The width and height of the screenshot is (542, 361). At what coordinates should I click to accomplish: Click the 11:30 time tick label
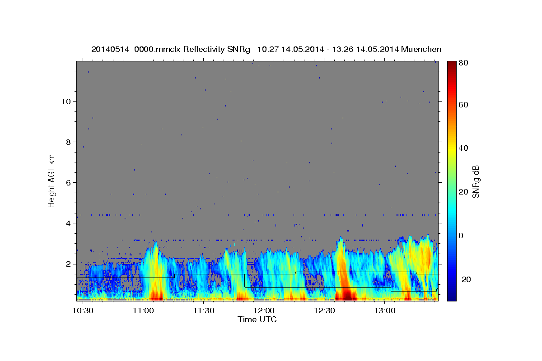point(204,310)
